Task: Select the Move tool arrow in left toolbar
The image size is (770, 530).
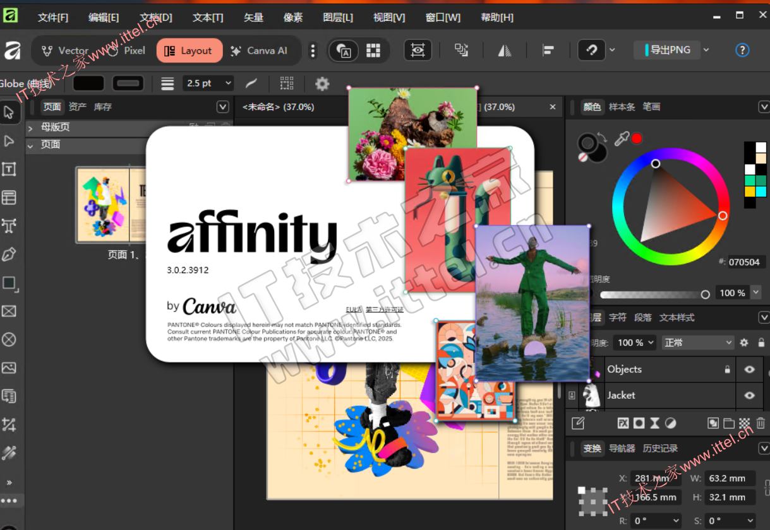Action: pos(9,112)
